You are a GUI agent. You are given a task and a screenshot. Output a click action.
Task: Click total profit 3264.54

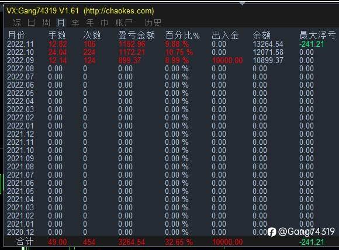pyautogui.click(x=132, y=242)
